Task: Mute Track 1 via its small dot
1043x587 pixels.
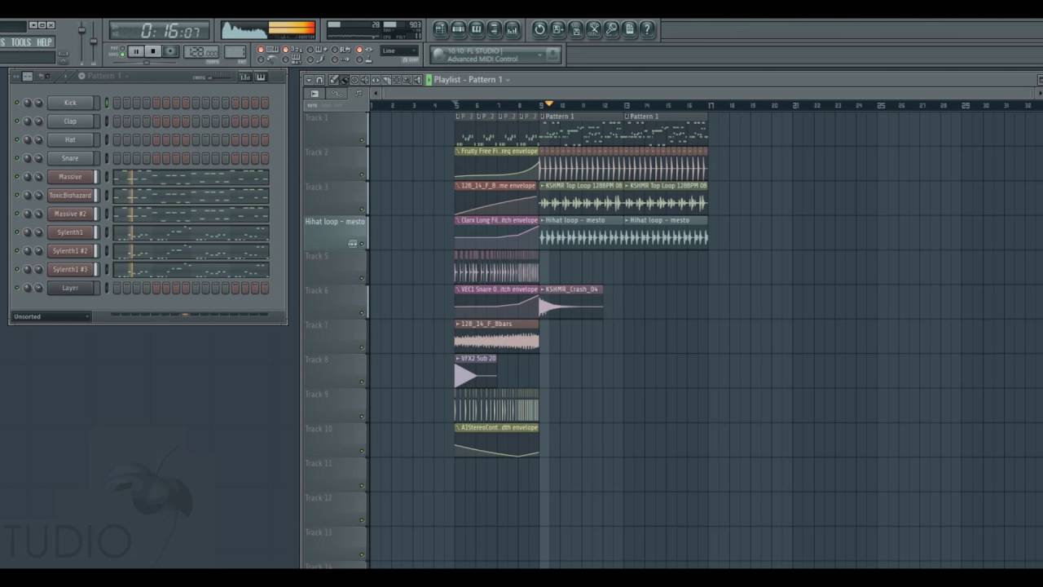Action: point(362,139)
